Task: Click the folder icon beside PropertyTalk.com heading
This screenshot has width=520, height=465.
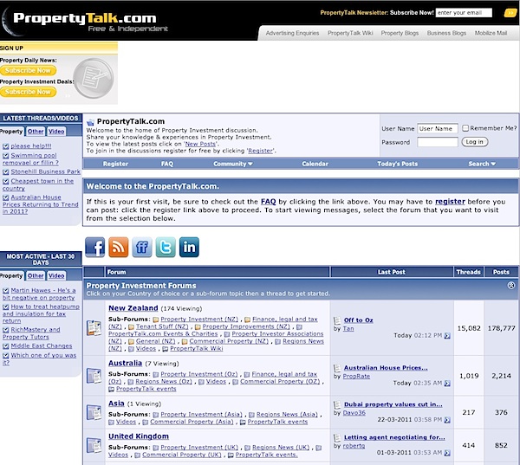Action: (x=90, y=122)
